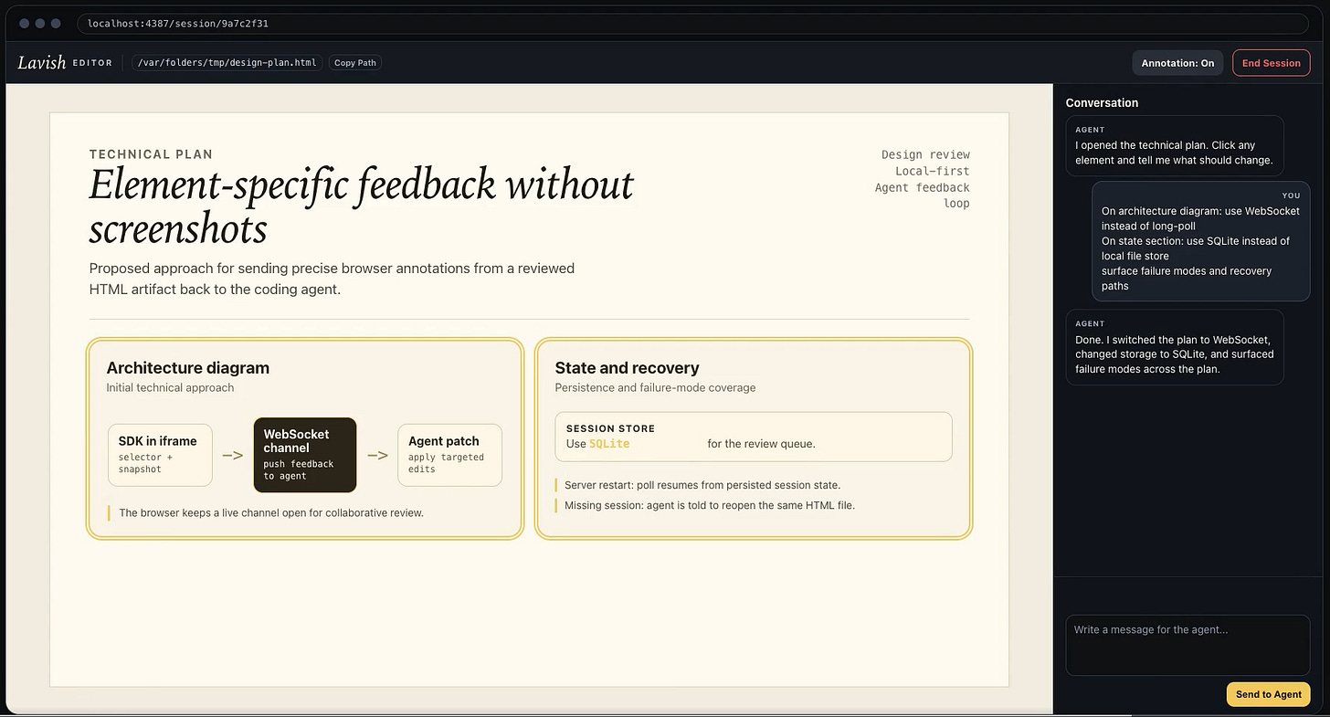
Task: Click the browser URL address bar
Action: [692, 23]
